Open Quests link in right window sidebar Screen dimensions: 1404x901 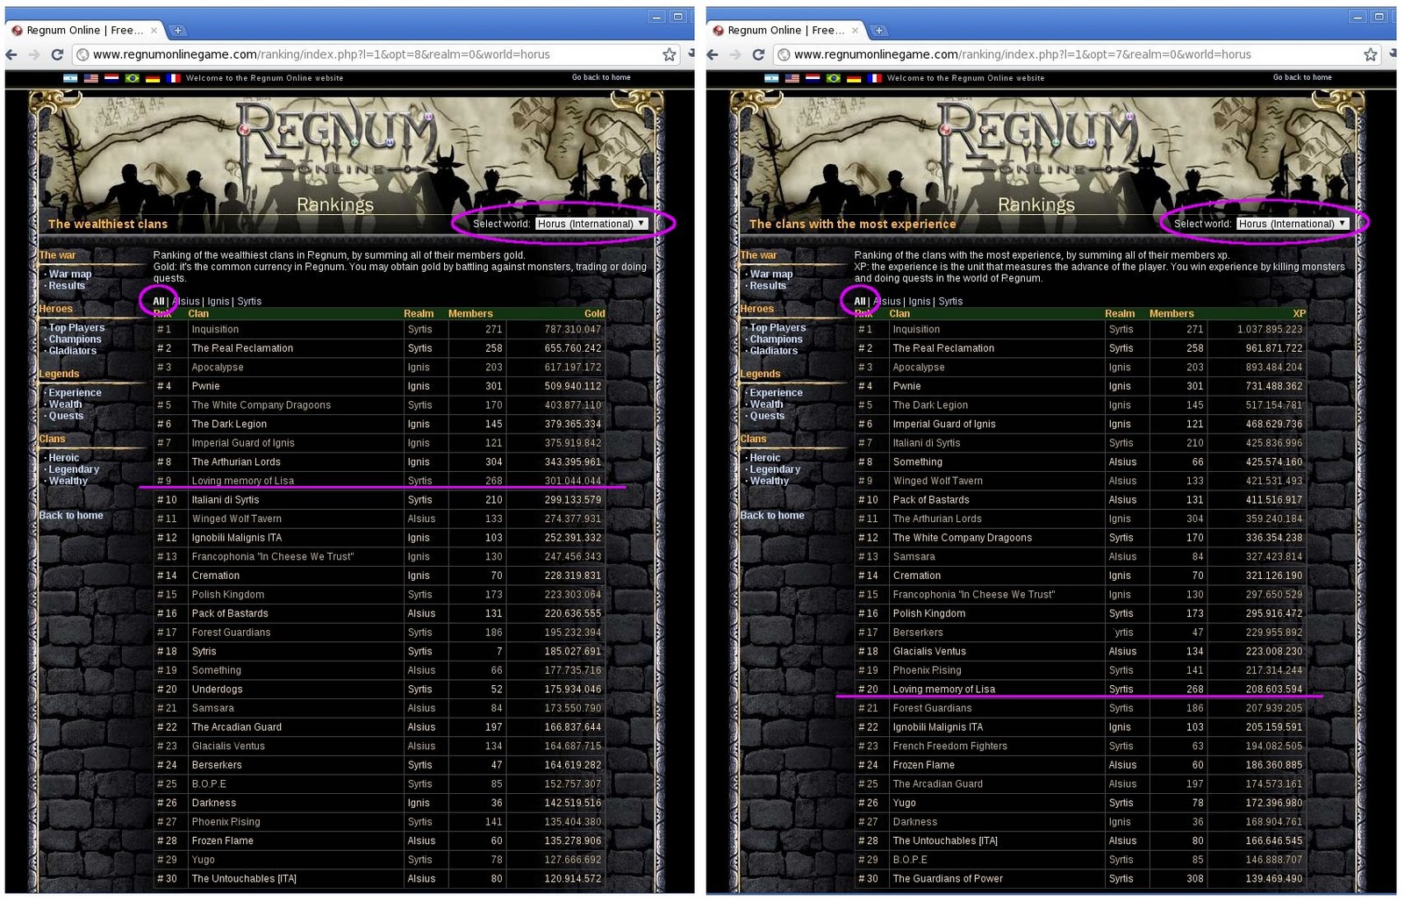pos(767,416)
